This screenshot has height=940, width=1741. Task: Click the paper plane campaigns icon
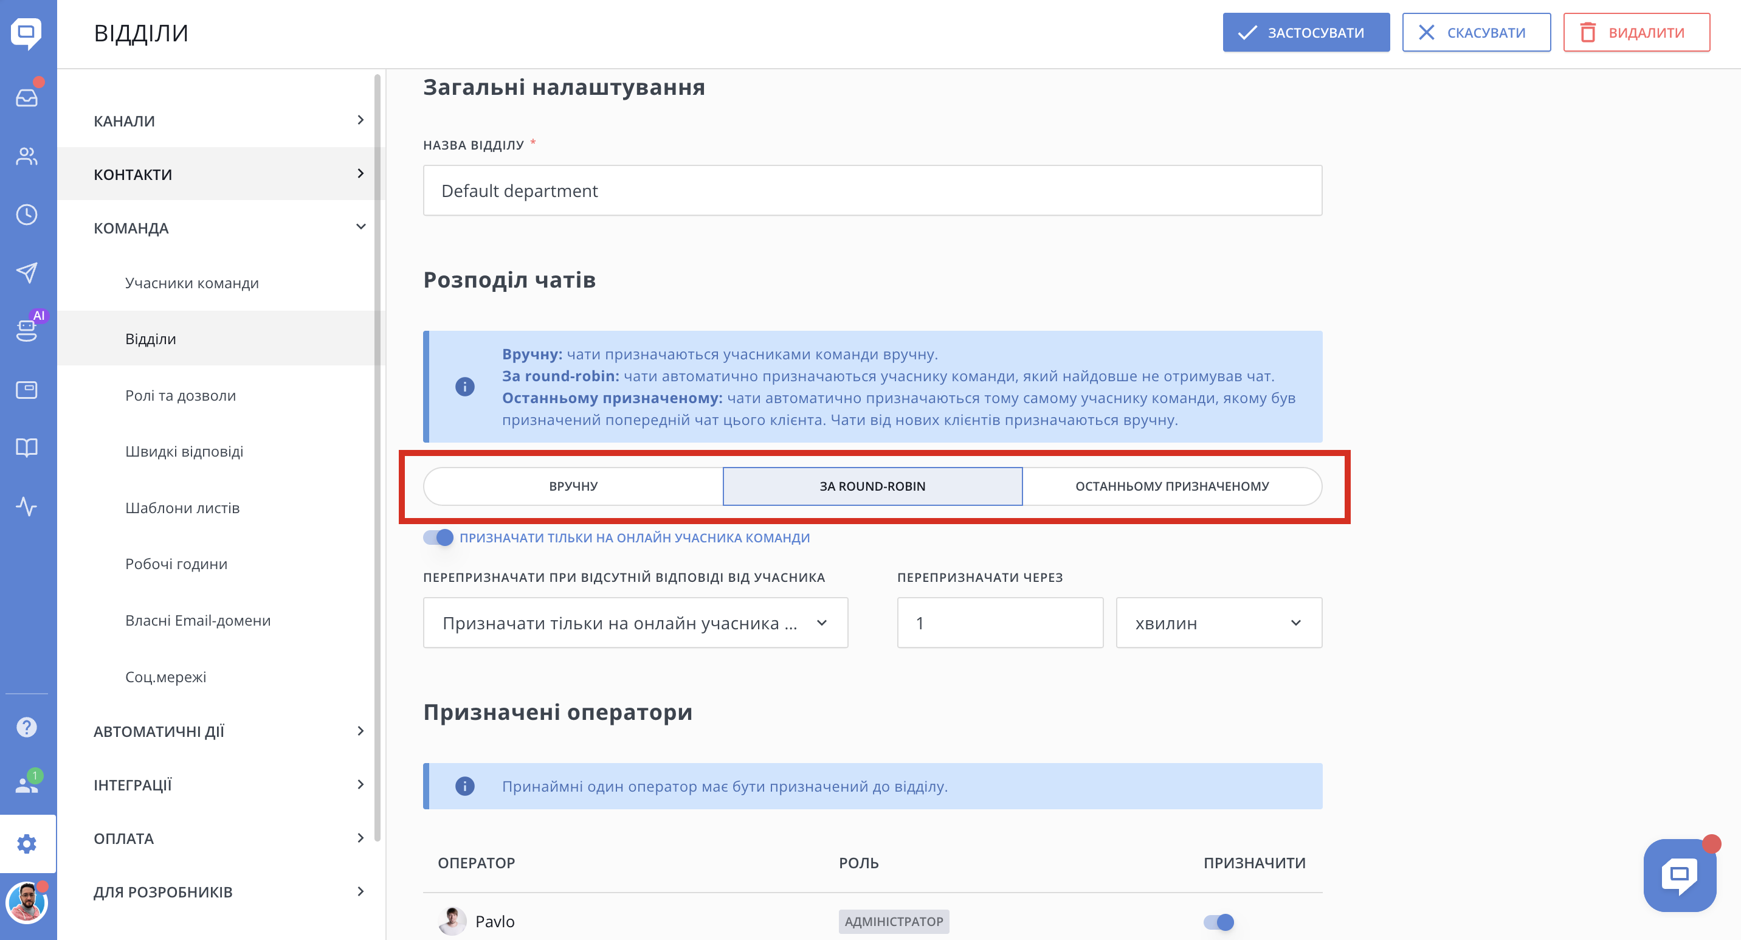[27, 273]
